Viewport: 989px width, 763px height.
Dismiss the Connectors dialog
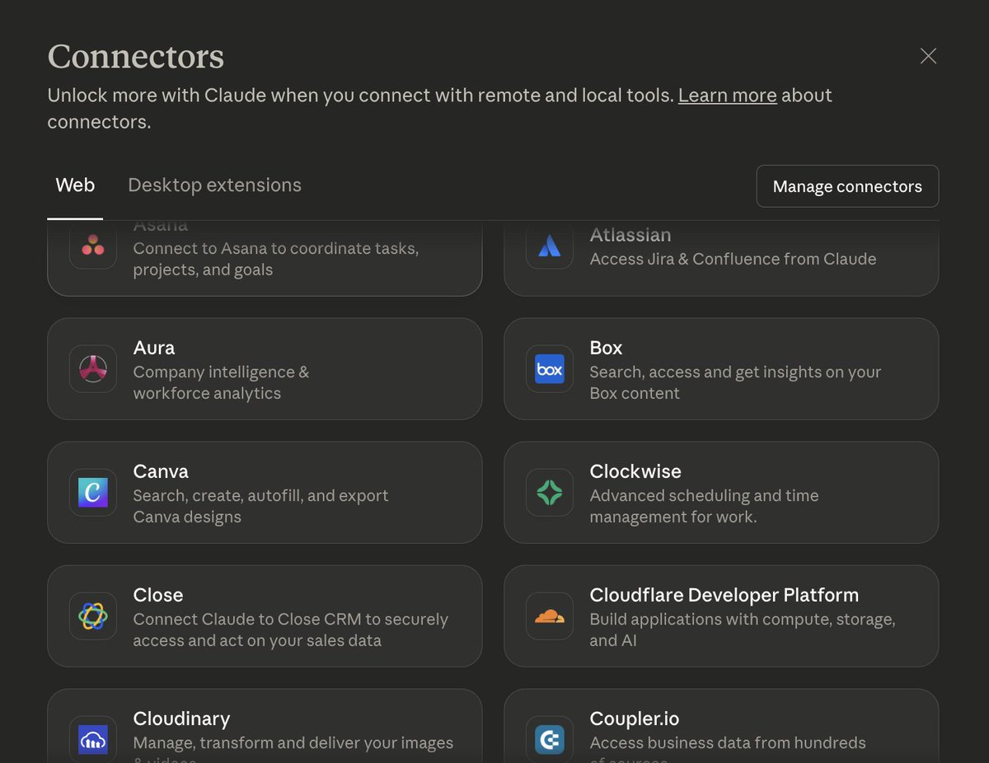pyautogui.click(x=928, y=56)
